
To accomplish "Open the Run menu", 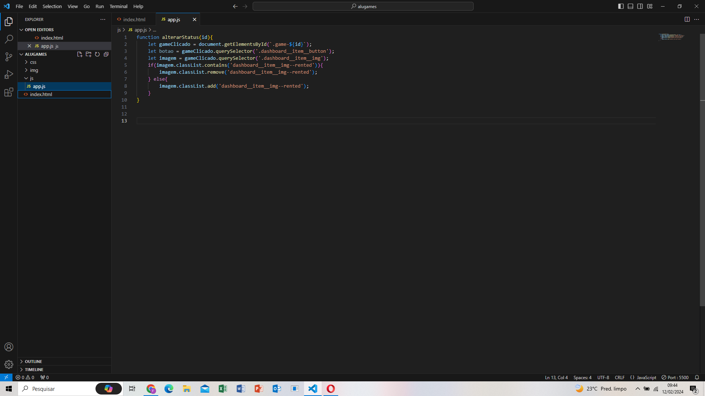I will pos(100,6).
